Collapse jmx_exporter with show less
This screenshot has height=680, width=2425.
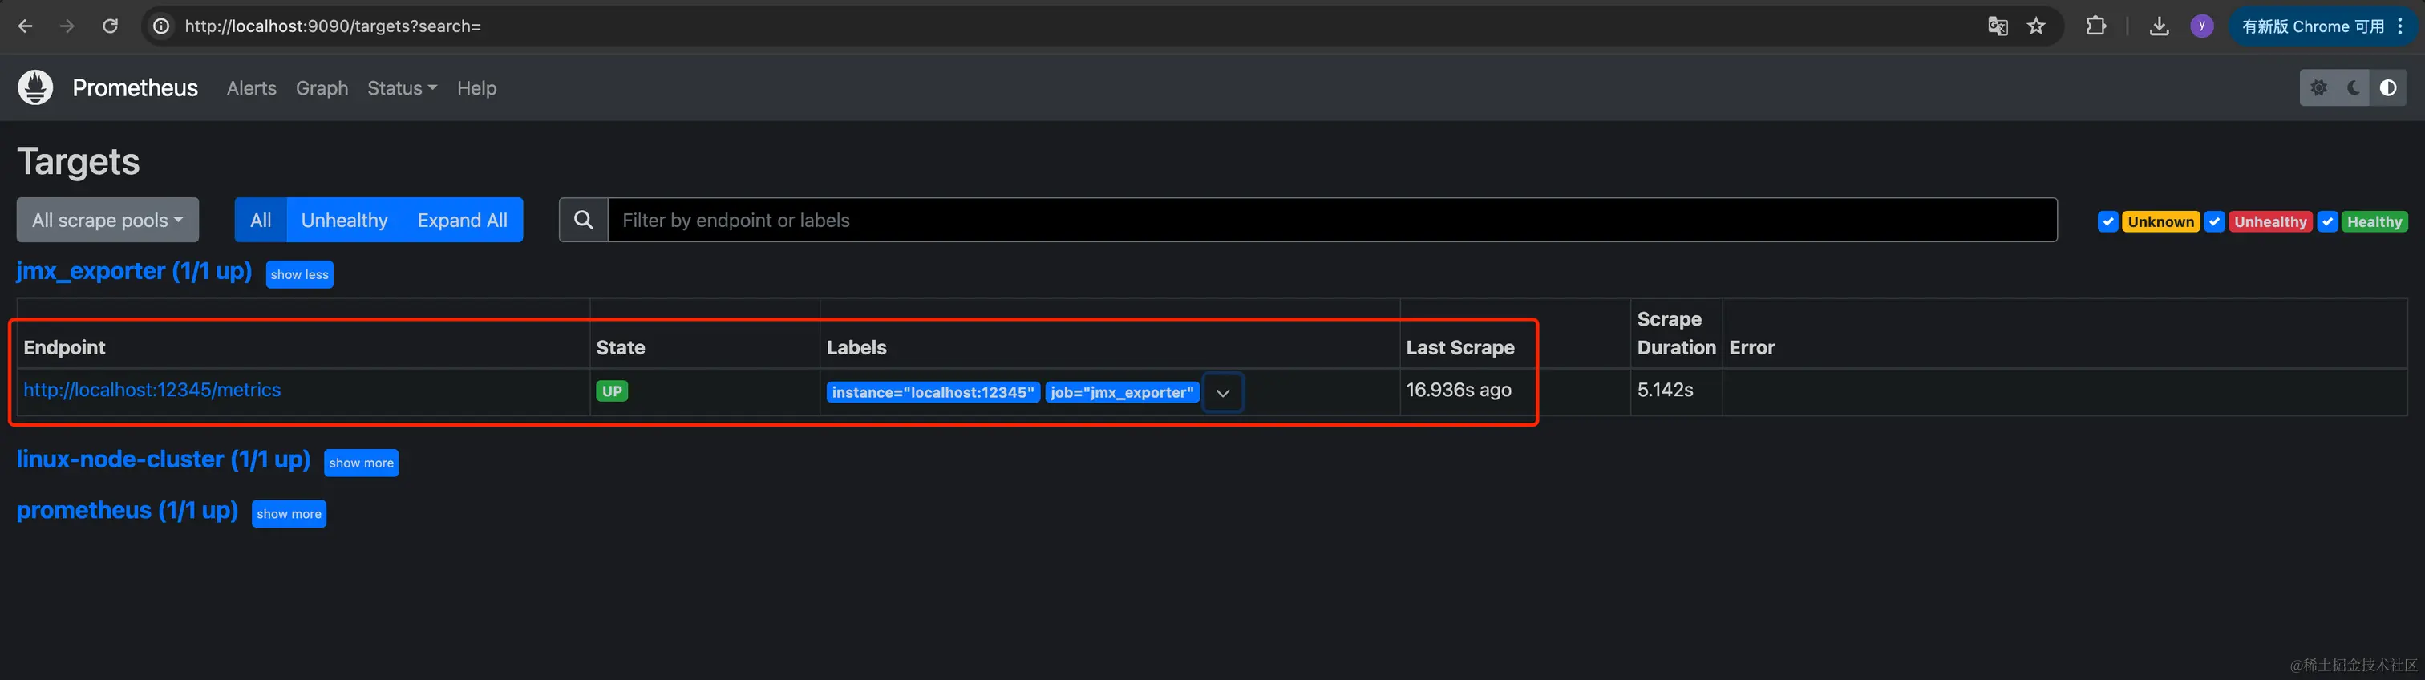pyautogui.click(x=299, y=274)
